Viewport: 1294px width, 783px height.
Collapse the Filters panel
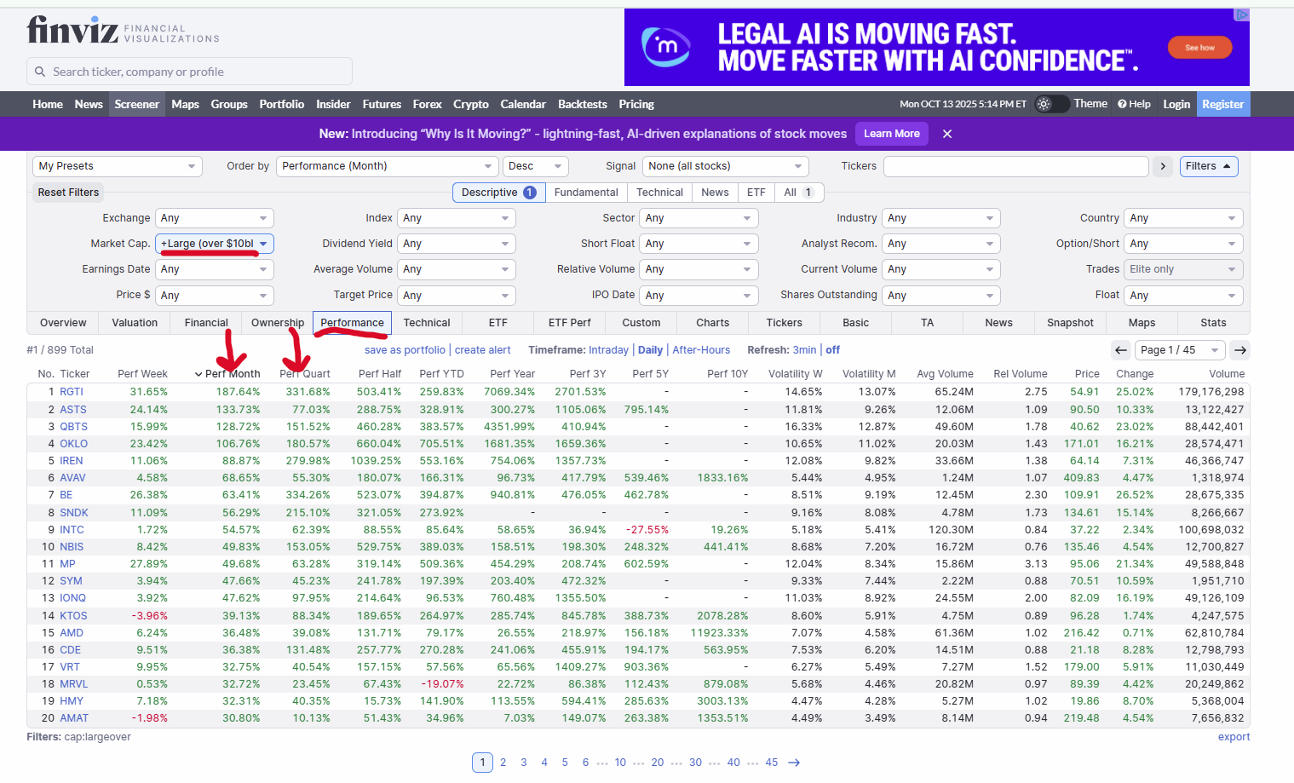(1208, 166)
